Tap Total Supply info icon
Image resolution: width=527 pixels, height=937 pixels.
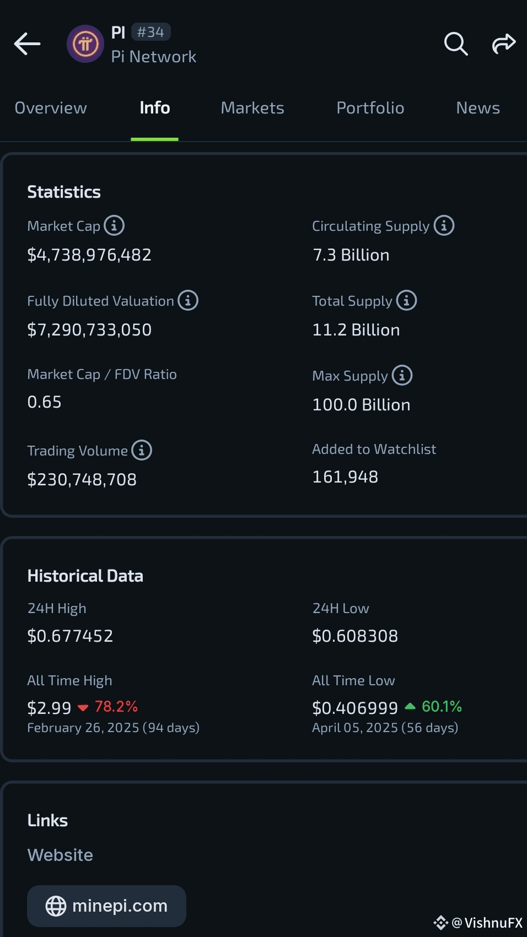407,300
